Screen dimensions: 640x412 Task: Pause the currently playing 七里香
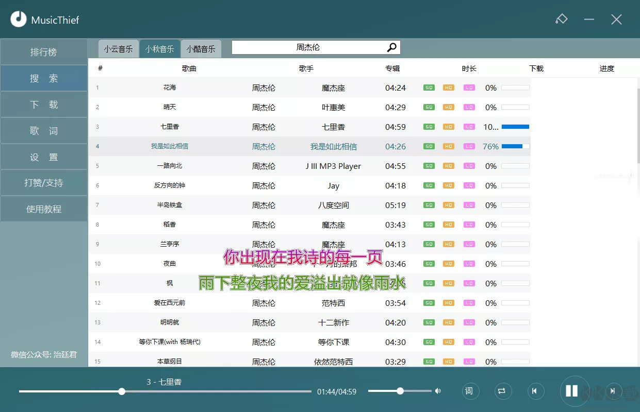coord(573,391)
